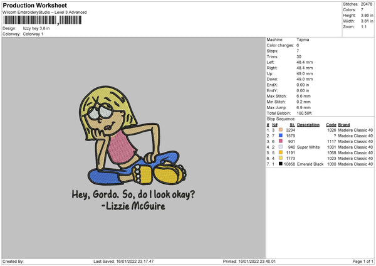Screen dimensions: 376x266
Task: Click the 'St.' column header
Action: [x=292, y=125]
